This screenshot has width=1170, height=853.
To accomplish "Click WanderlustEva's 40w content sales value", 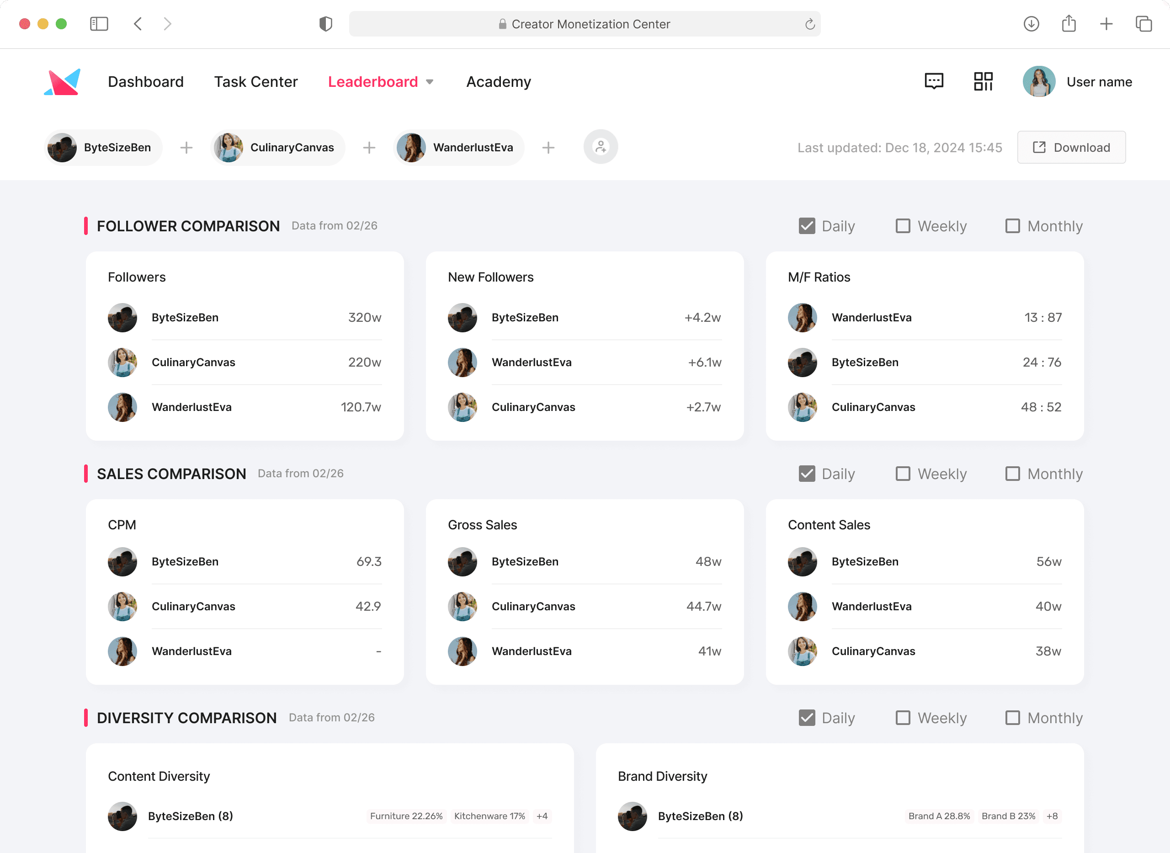I will (1049, 606).
